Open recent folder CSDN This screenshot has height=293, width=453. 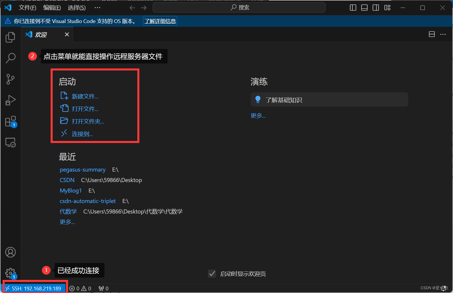(67, 180)
